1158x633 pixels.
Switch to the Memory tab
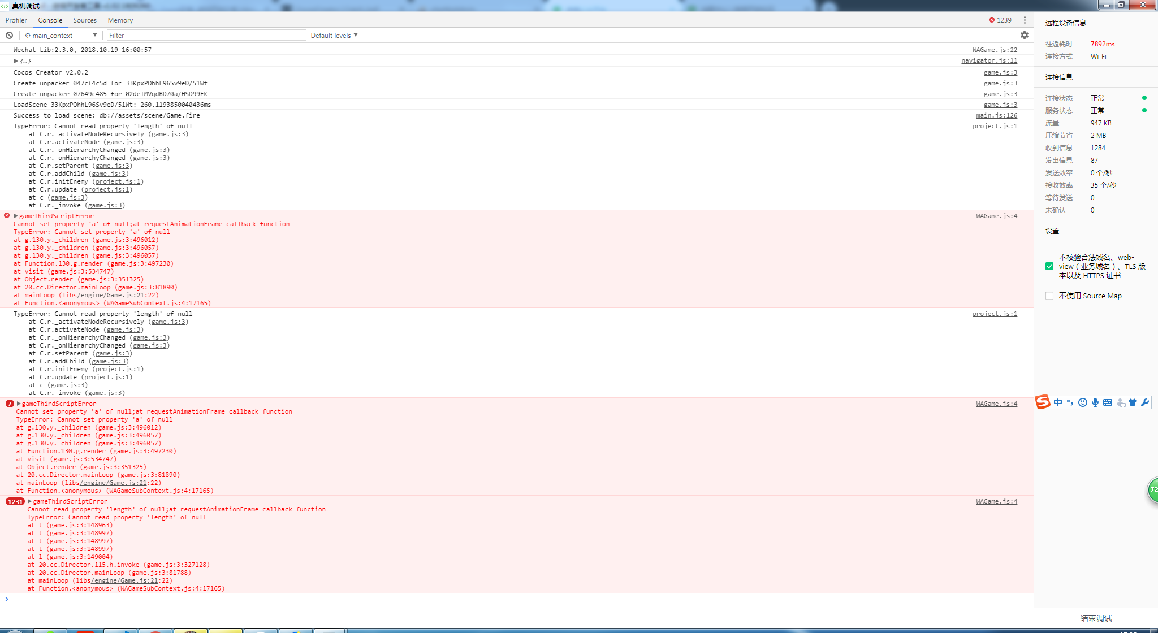(120, 20)
